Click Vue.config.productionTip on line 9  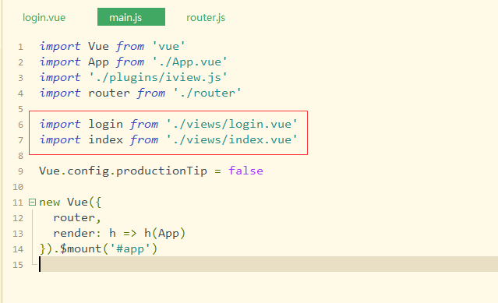coord(123,171)
